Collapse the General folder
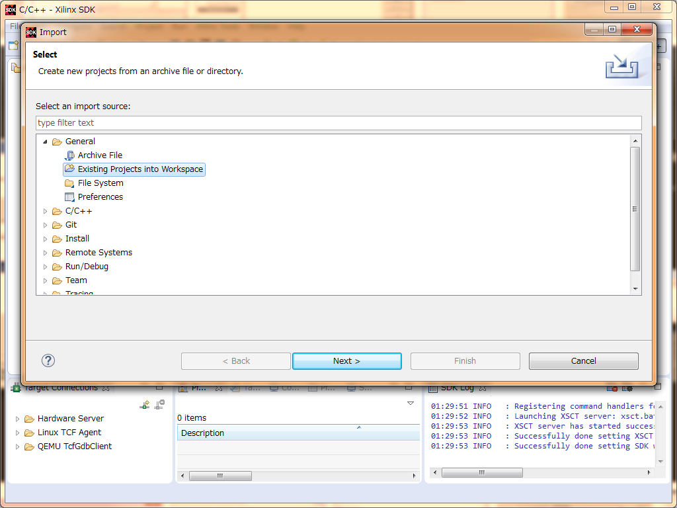Image resolution: width=677 pixels, height=508 pixels. tap(45, 142)
